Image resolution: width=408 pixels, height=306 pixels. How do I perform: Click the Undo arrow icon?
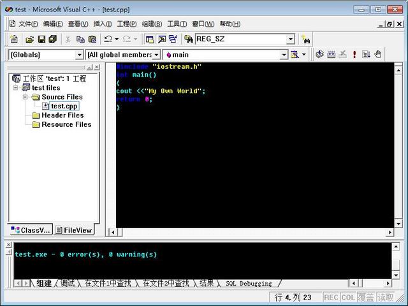tap(108, 39)
